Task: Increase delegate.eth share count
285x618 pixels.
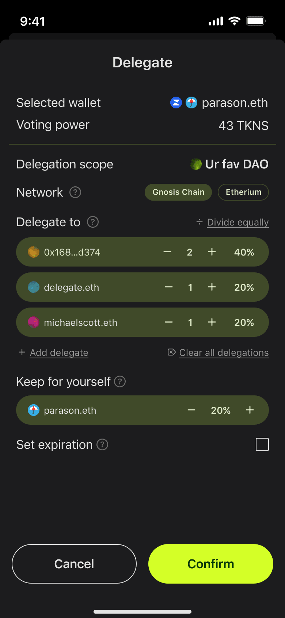Action: tap(212, 287)
